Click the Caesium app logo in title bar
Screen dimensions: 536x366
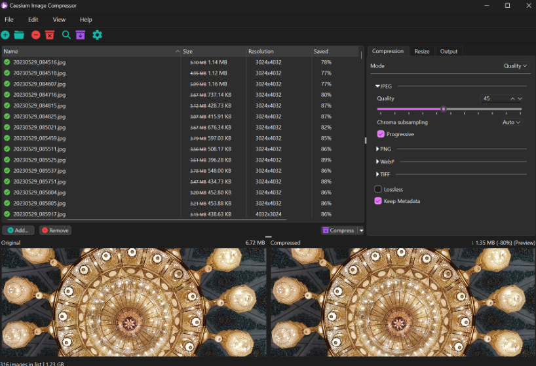pos(5,5)
